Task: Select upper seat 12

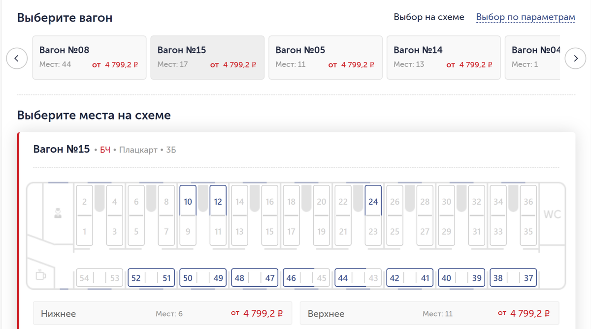Action: [218, 201]
